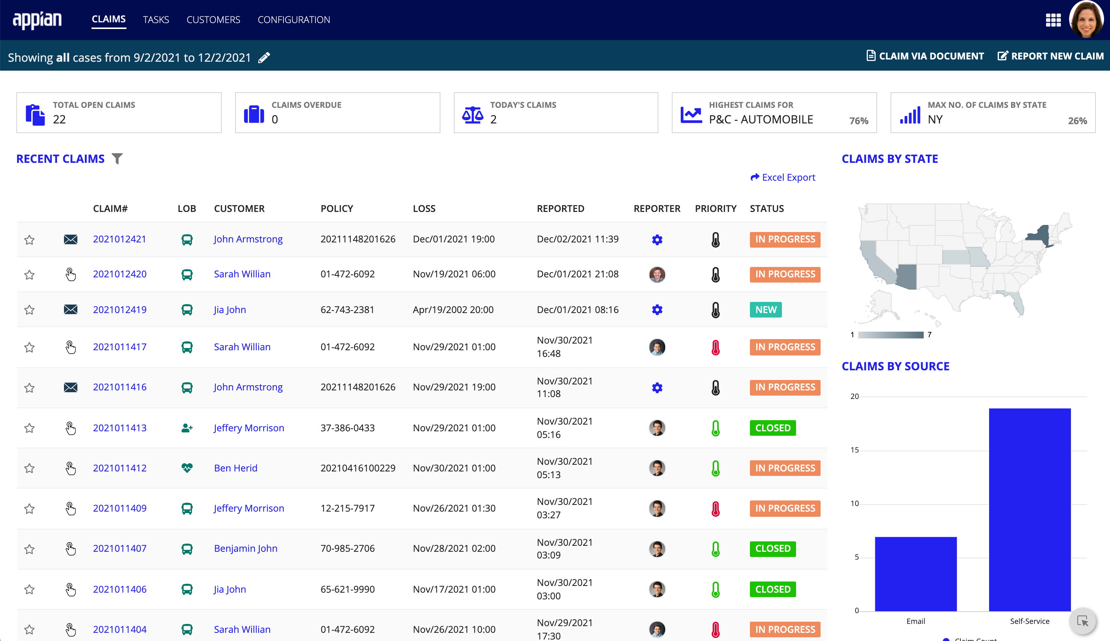The image size is (1110, 641).
Task: Click the date range edit pencil icon
Action: tap(266, 58)
